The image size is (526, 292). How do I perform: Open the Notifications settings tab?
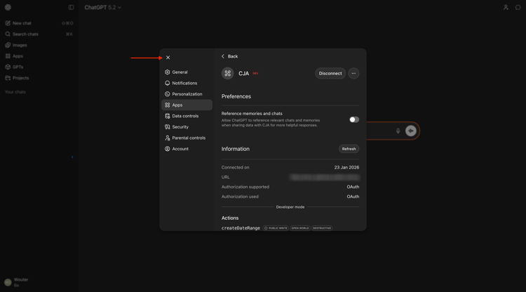187,83
